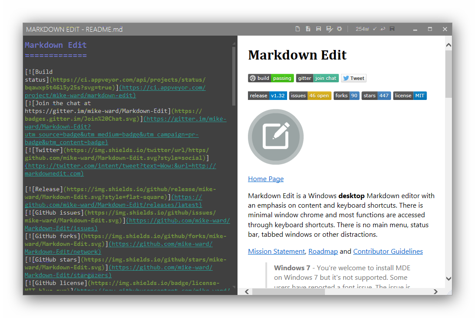
Task: Maximize the Markdown Edit window
Action: [x=430, y=29]
